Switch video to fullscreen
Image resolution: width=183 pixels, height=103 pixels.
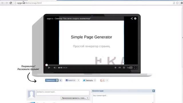136,68
